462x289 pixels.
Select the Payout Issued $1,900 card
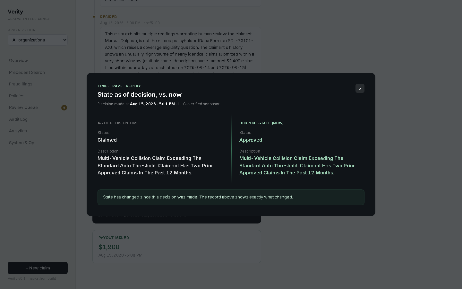click(177, 247)
